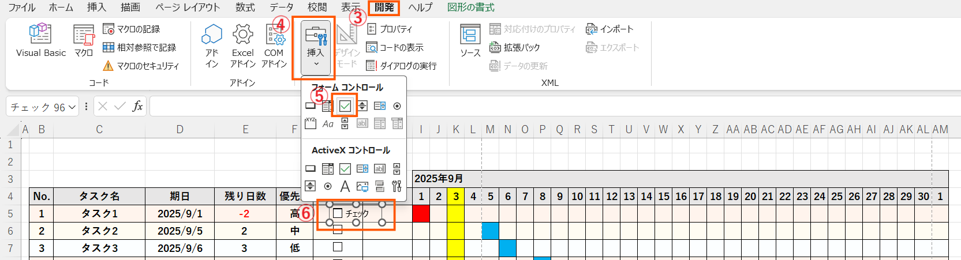This screenshot has height=260, width=961.
Task: Open the ページ レイアウト tab
Action: tap(188, 7)
